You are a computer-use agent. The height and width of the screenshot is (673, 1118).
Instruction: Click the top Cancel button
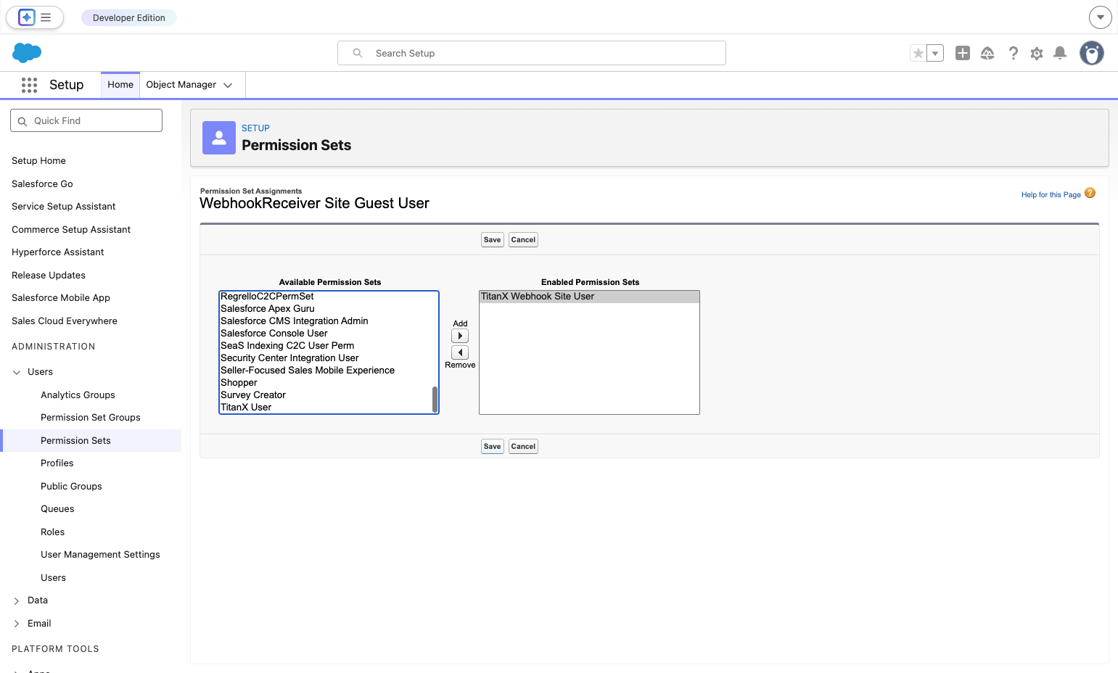click(523, 240)
